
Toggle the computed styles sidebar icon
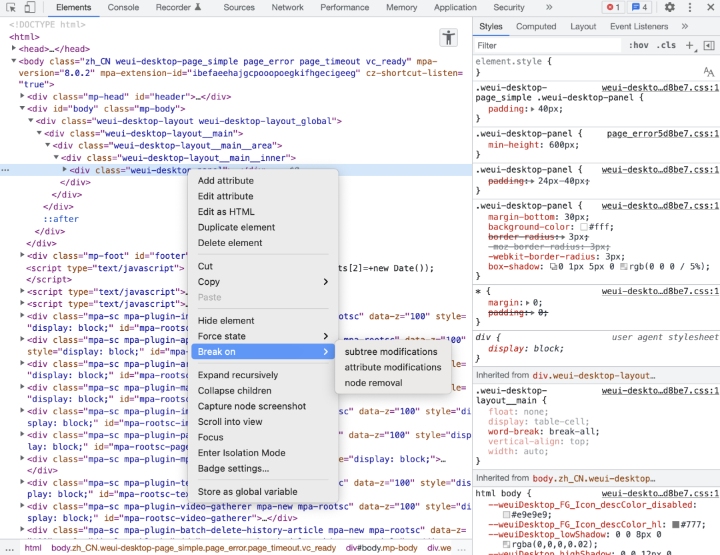click(709, 45)
